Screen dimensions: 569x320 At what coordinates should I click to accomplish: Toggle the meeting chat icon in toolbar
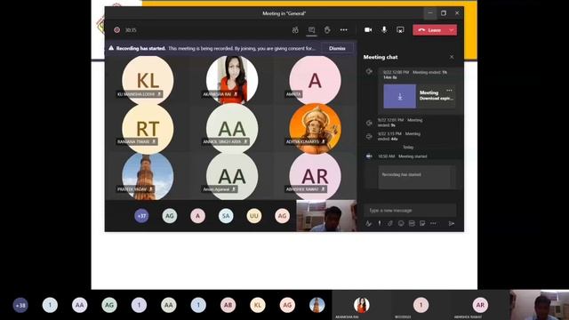(x=312, y=30)
